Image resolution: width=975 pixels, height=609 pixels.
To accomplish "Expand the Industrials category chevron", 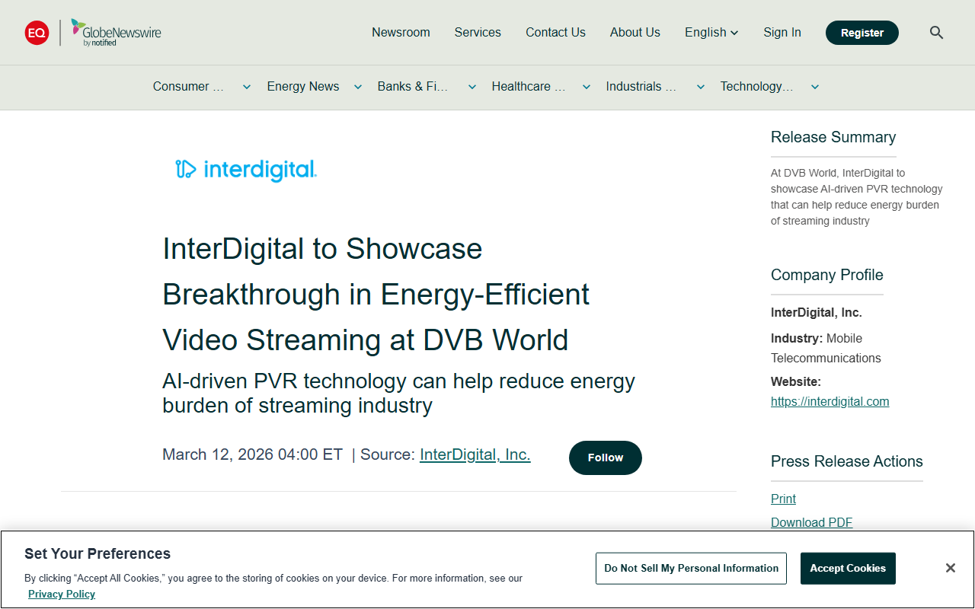I will pyautogui.click(x=701, y=87).
